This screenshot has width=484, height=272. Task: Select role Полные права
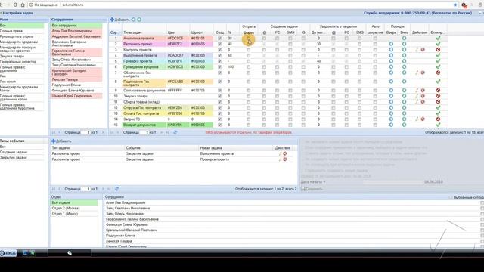pos(11,31)
